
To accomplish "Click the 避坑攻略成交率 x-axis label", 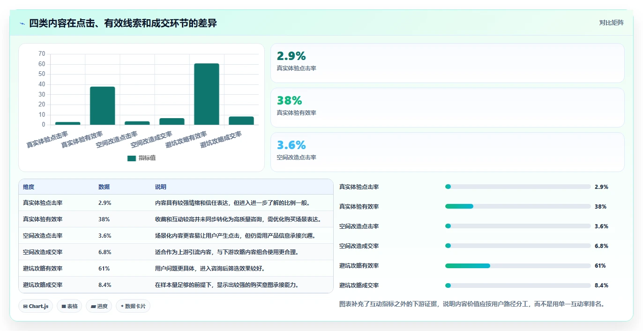I will pos(221,140).
